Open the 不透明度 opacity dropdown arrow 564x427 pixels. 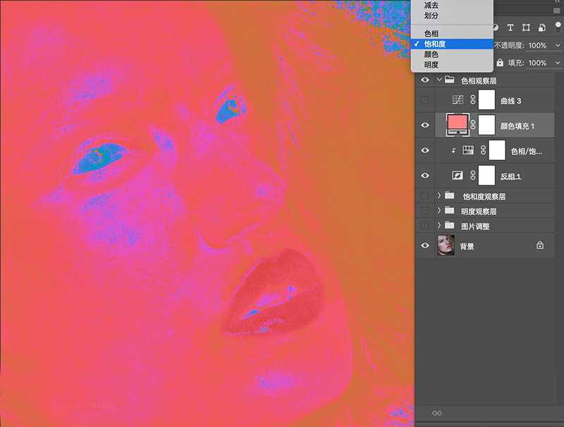coord(558,45)
